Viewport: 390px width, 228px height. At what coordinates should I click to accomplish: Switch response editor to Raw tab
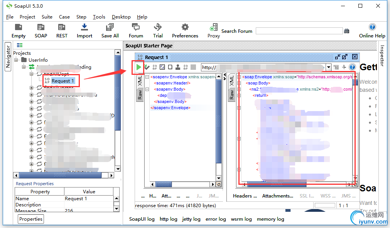231,95
